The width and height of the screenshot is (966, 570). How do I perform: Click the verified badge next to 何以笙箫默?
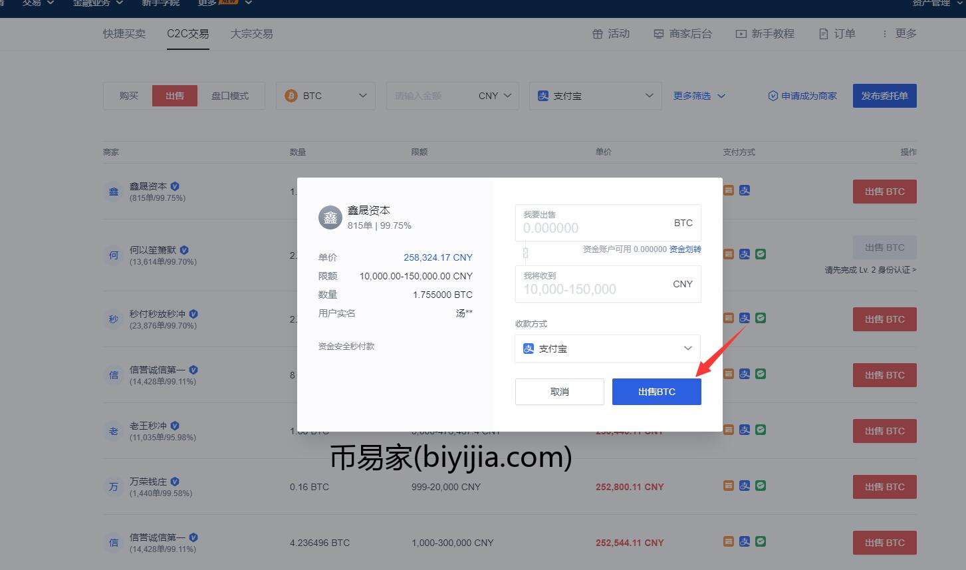pyautogui.click(x=184, y=250)
